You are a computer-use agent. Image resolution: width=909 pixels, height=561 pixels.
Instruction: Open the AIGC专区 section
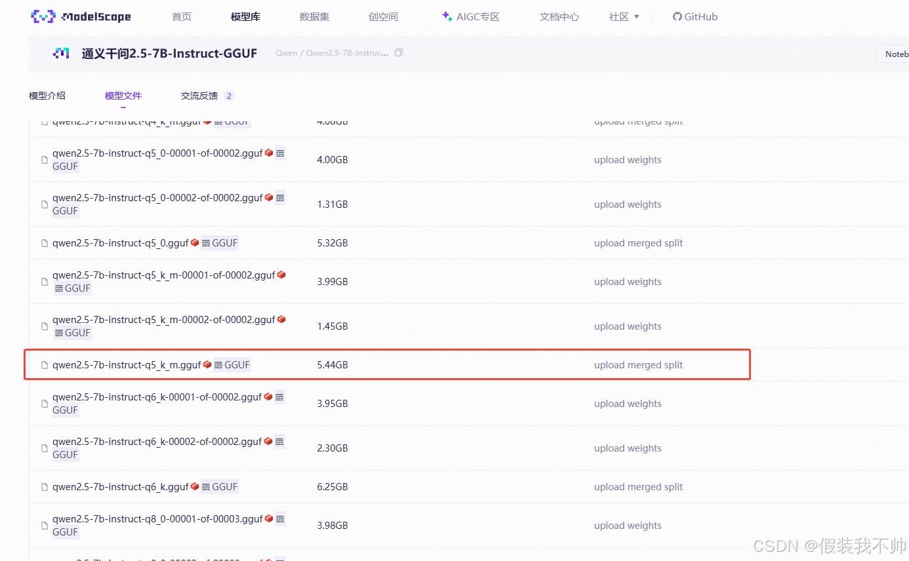(478, 17)
